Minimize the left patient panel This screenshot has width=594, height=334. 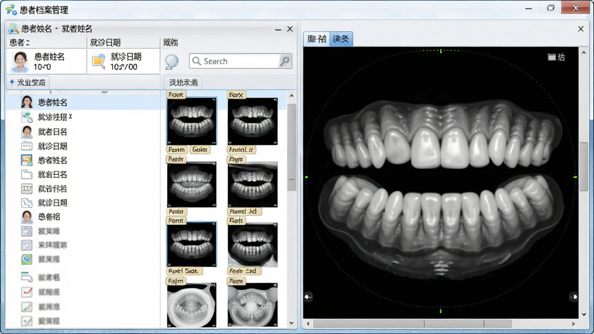tap(278, 29)
